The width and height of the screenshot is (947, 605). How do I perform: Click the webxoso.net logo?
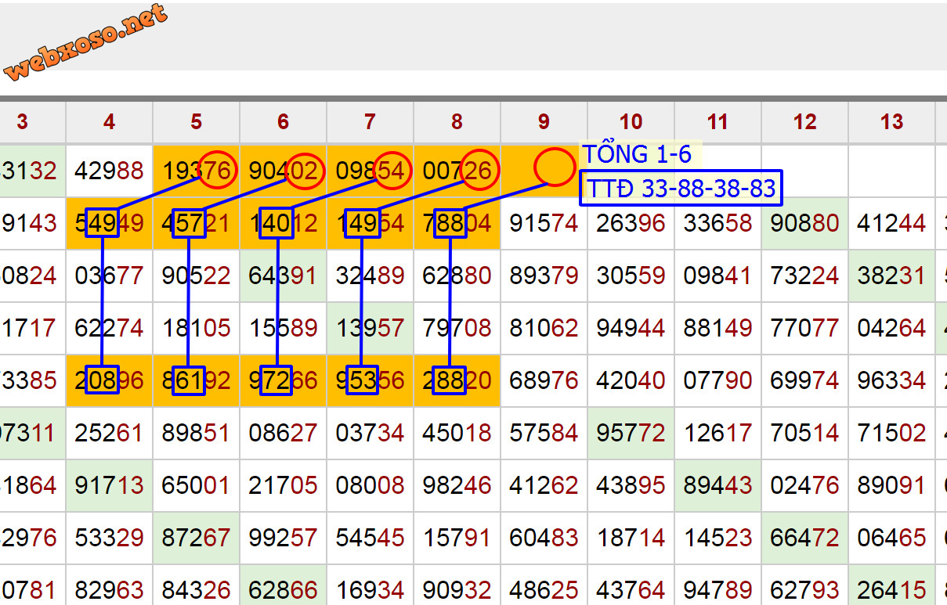pyautogui.click(x=85, y=43)
